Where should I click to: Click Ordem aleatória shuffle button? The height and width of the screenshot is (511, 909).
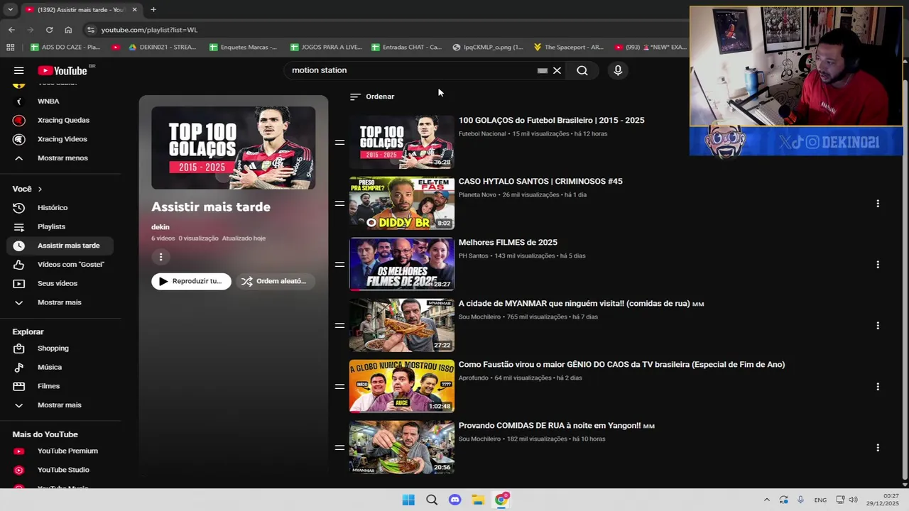[x=275, y=281]
